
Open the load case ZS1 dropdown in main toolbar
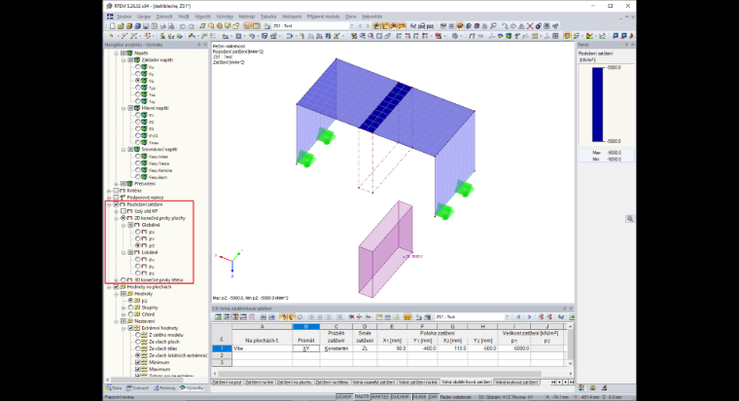pyautogui.click(x=351, y=26)
